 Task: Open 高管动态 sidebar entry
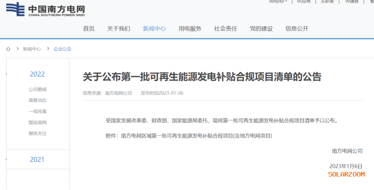click(x=37, y=100)
